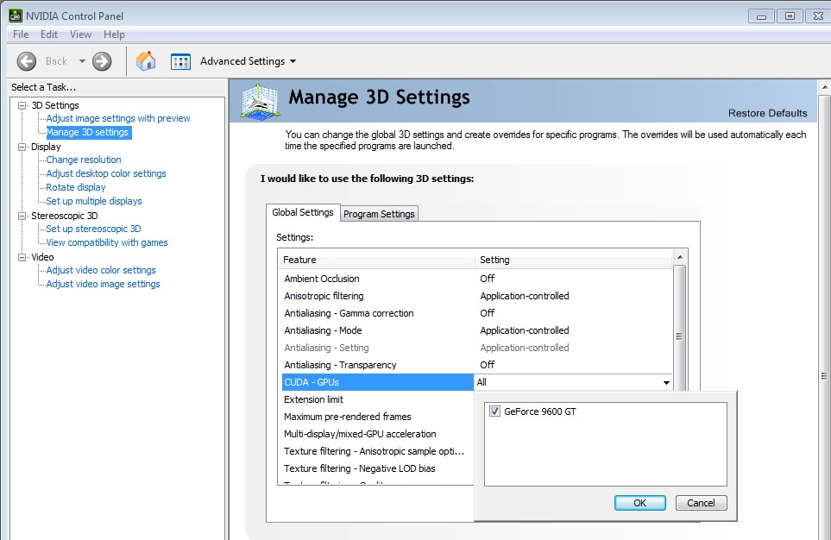Select Texture filtering - Negative LOD bias row
Viewport: 831px width, 540px height.
[x=376, y=468]
